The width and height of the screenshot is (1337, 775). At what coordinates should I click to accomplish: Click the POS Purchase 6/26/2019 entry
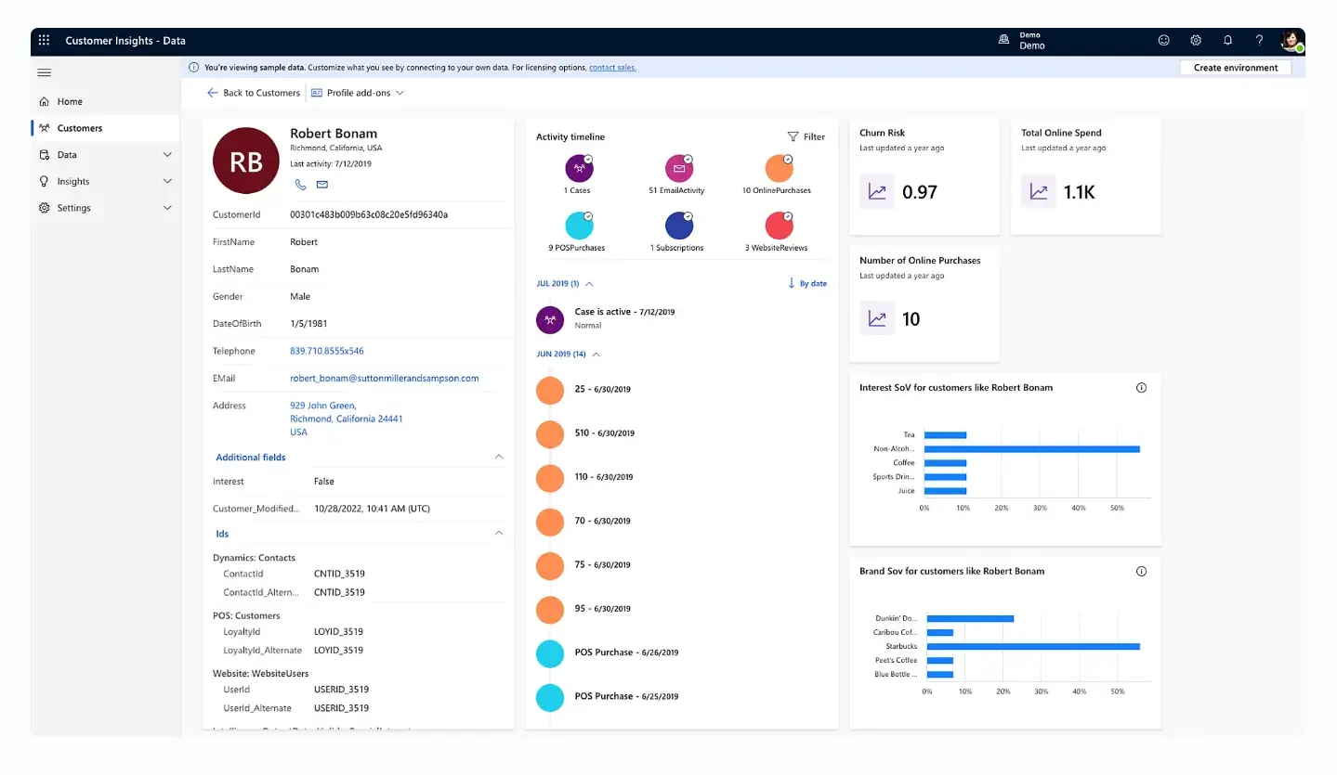626,652
